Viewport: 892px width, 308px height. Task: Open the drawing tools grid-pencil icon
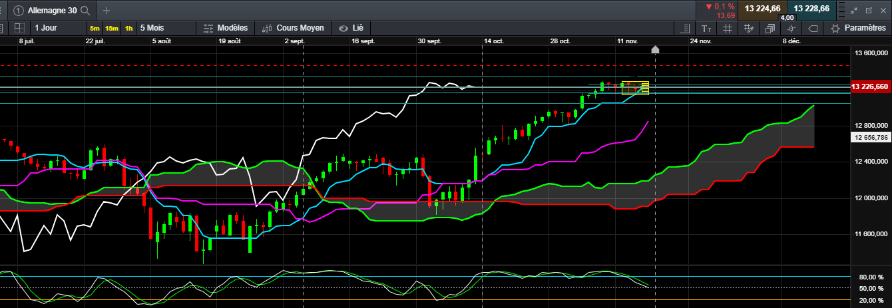click(x=749, y=29)
